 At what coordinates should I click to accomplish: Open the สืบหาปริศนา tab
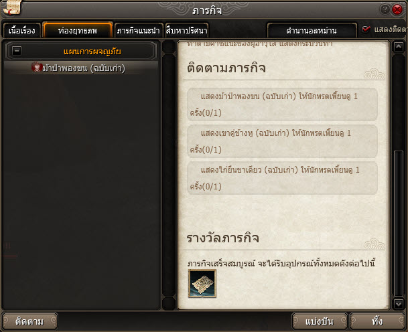pos(187,31)
